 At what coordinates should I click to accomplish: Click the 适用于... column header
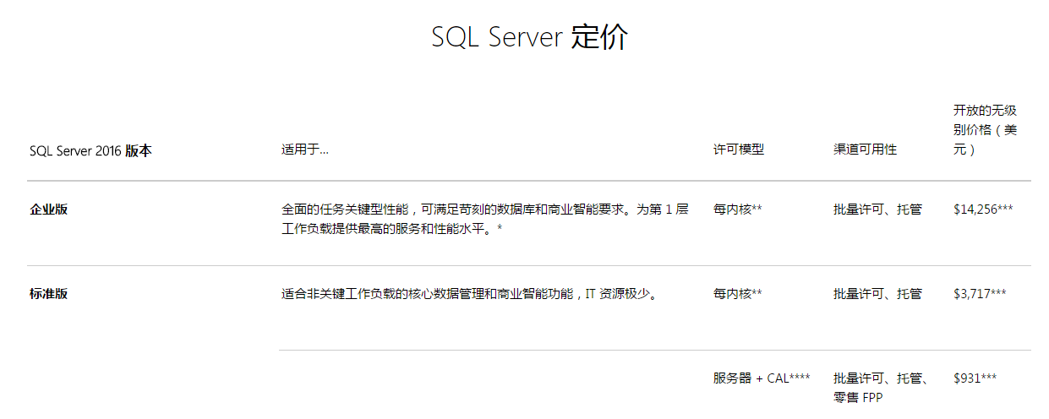304,150
